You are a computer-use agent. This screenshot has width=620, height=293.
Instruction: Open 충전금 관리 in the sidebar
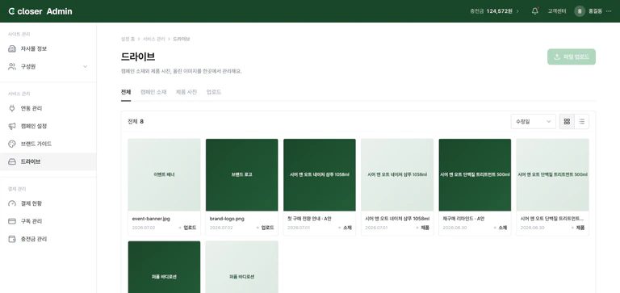coord(48,239)
